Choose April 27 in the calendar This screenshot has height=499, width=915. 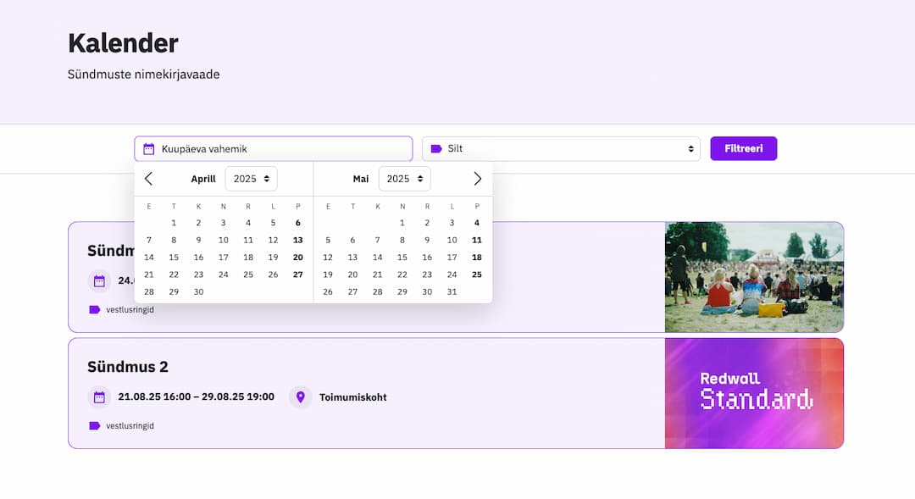pyautogui.click(x=298, y=274)
